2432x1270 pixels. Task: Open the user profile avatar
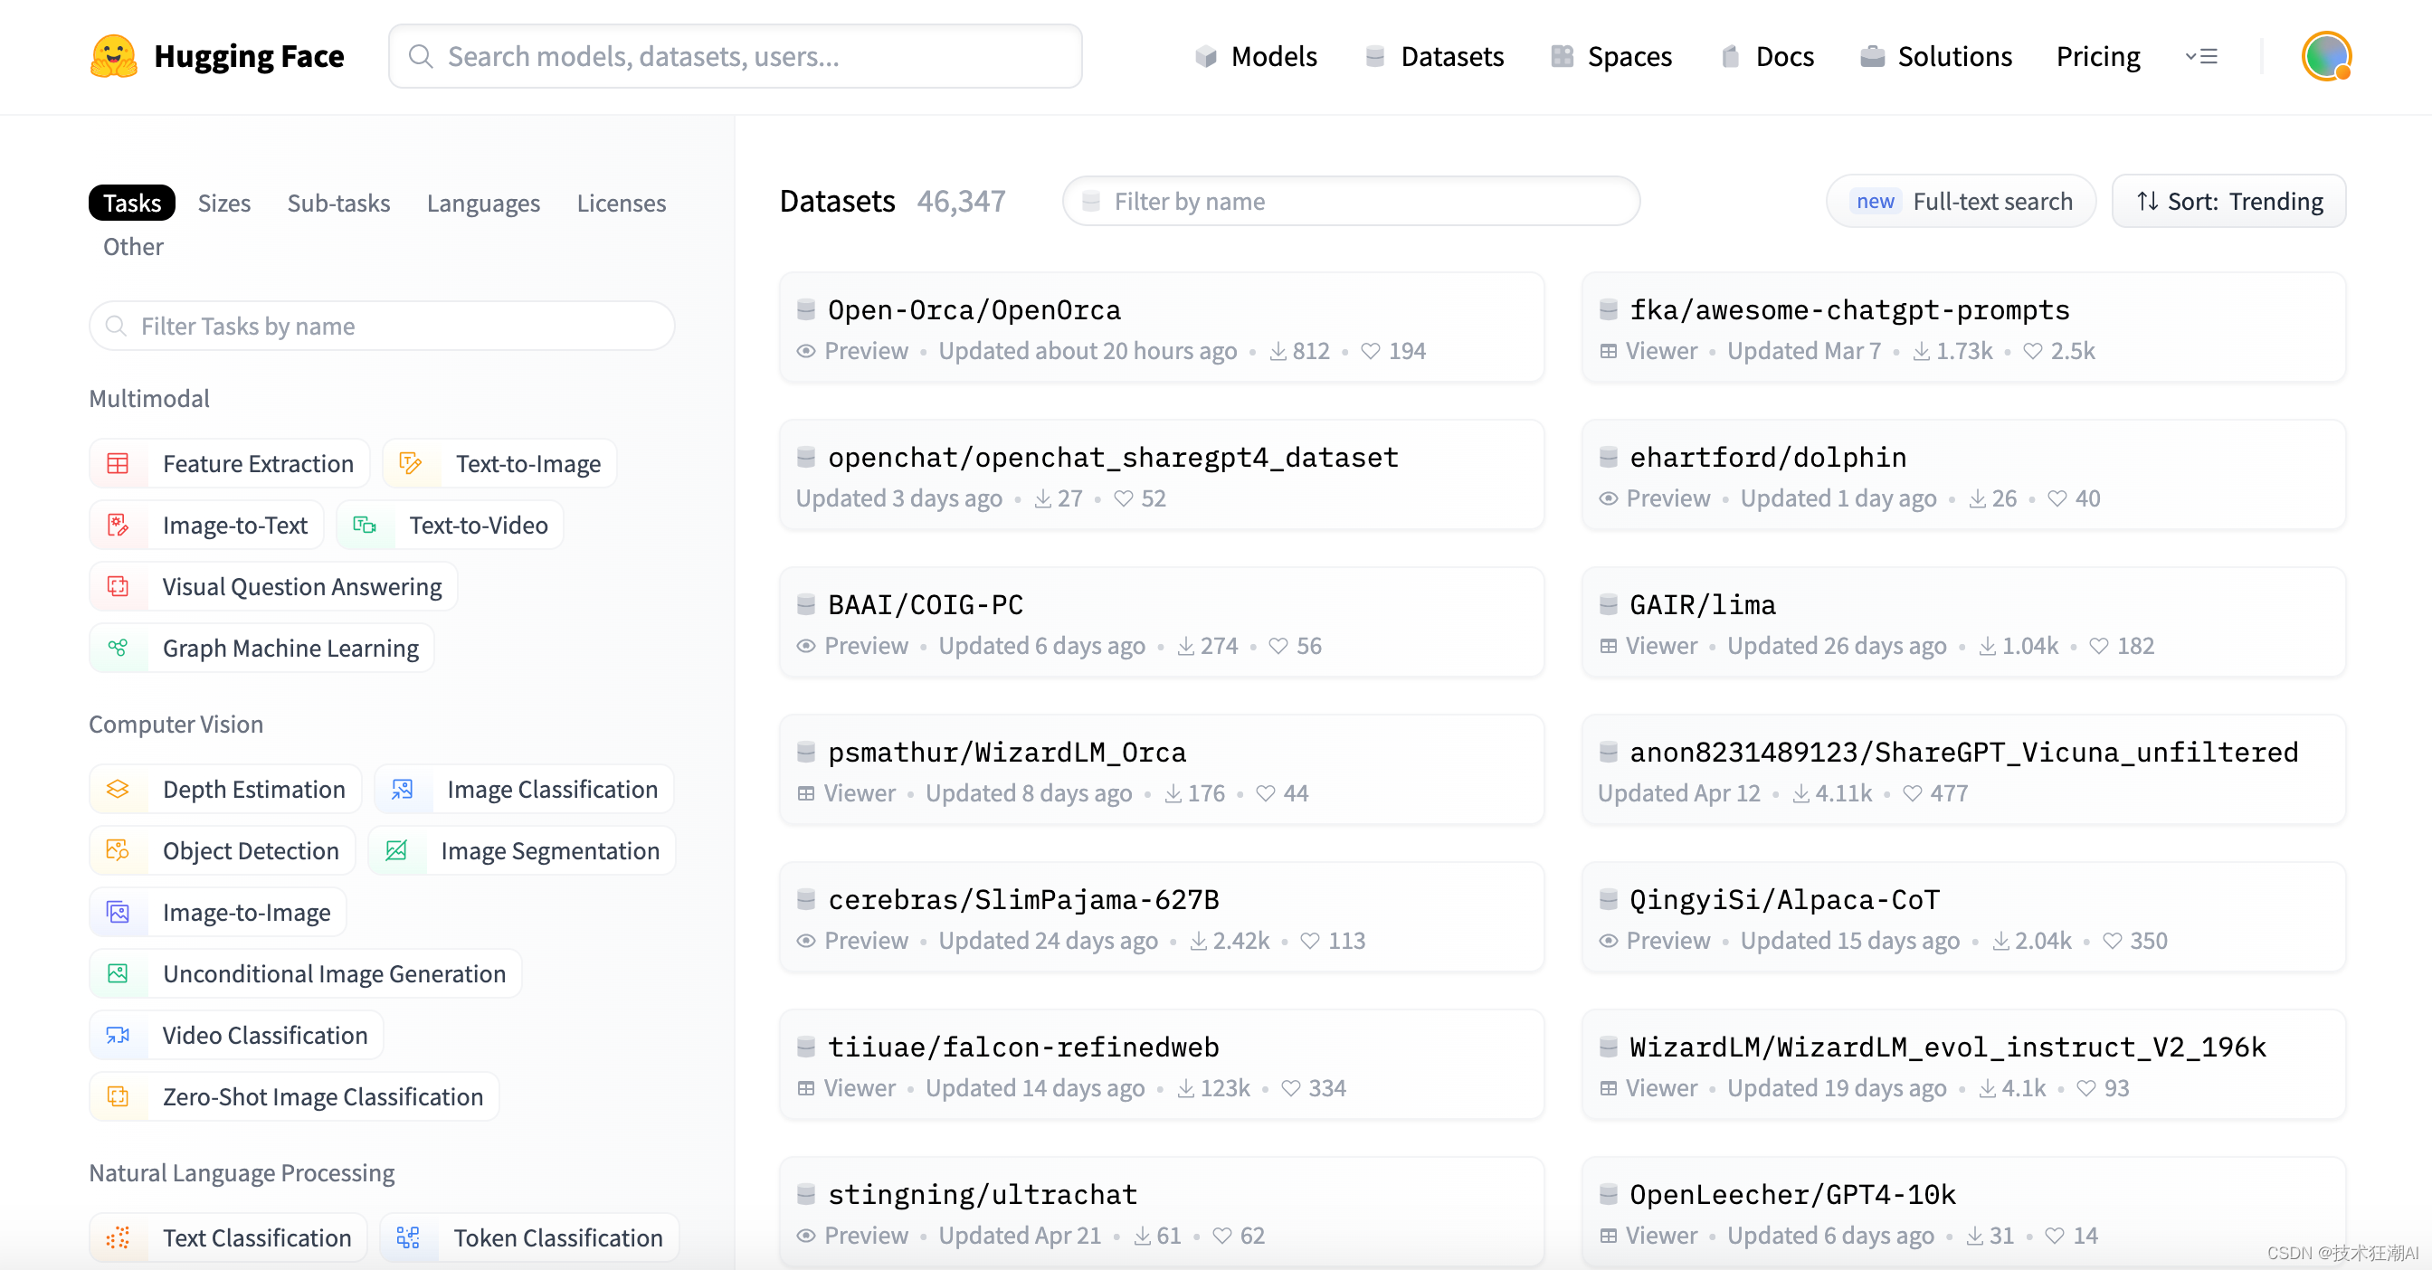pos(2325,56)
